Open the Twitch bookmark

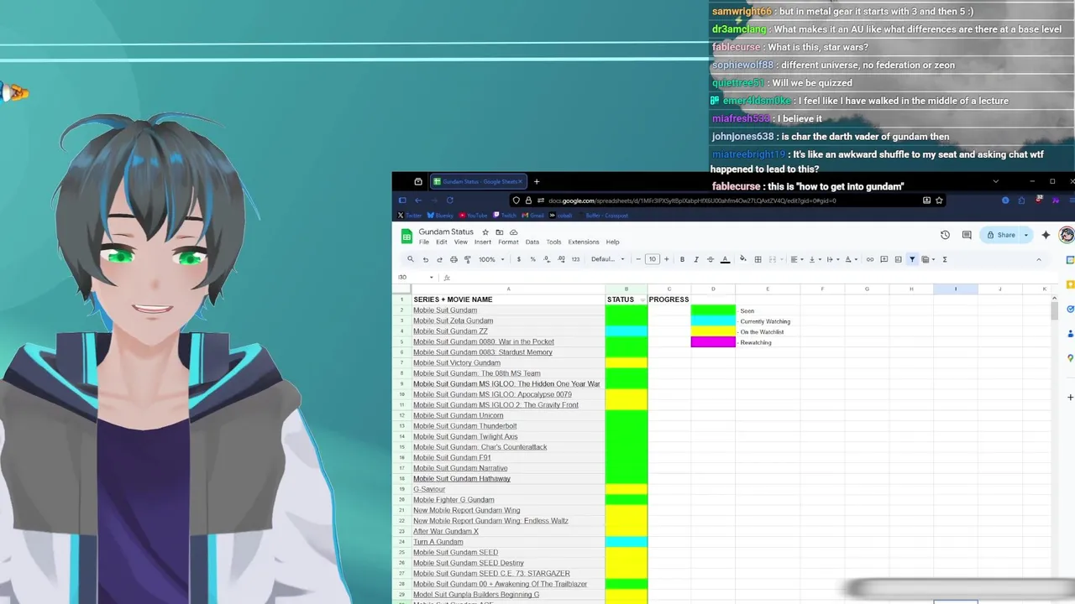pyautogui.click(x=505, y=216)
